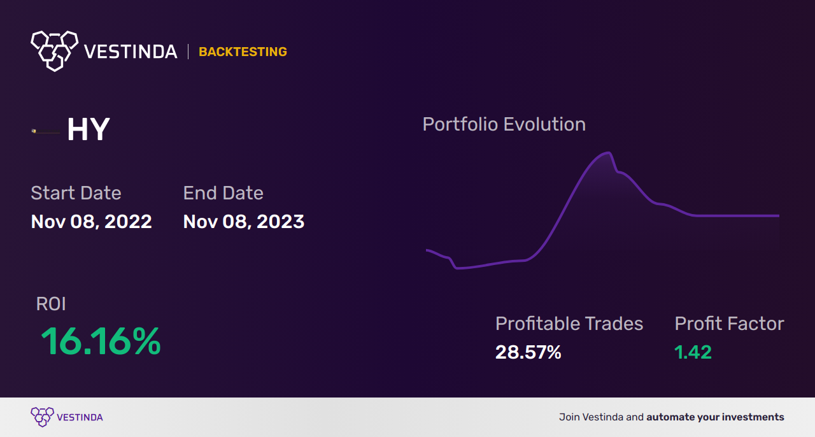The image size is (815, 437).
Task: Click the Portfolio Evolution heading
Action: click(x=504, y=124)
